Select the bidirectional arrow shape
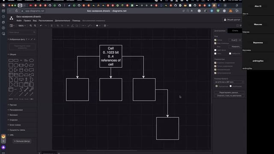 pos(26,89)
